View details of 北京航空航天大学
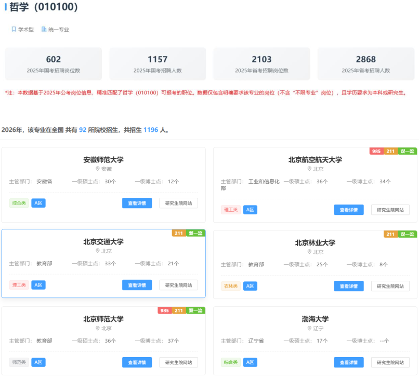 tap(348, 210)
